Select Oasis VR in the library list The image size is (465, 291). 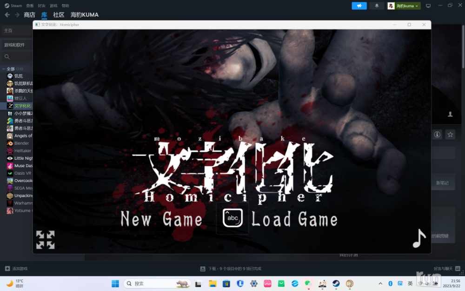pos(20,173)
